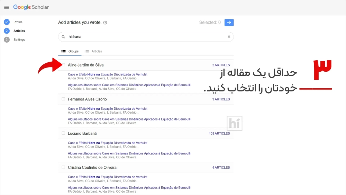The height and width of the screenshot is (195, 346).
Task: Expand 3 ARTICLES for Fernanda Alves
Action: coord(221,99)
